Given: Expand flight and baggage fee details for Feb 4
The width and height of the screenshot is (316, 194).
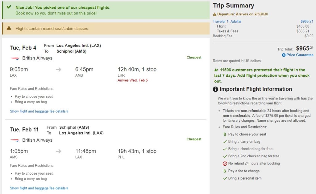Looking at the screenshot, I should tap(39, 111).
